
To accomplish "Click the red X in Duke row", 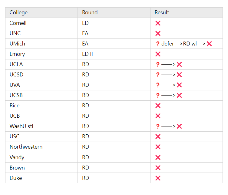I will coord(158,178).
